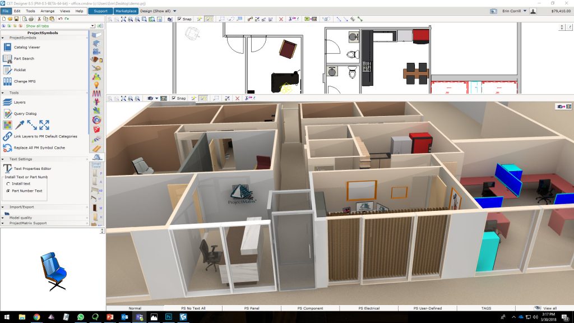Screen dimensions: 574x323
Task: Click the eyedropper color picker icon
Action: pos(20,124)
